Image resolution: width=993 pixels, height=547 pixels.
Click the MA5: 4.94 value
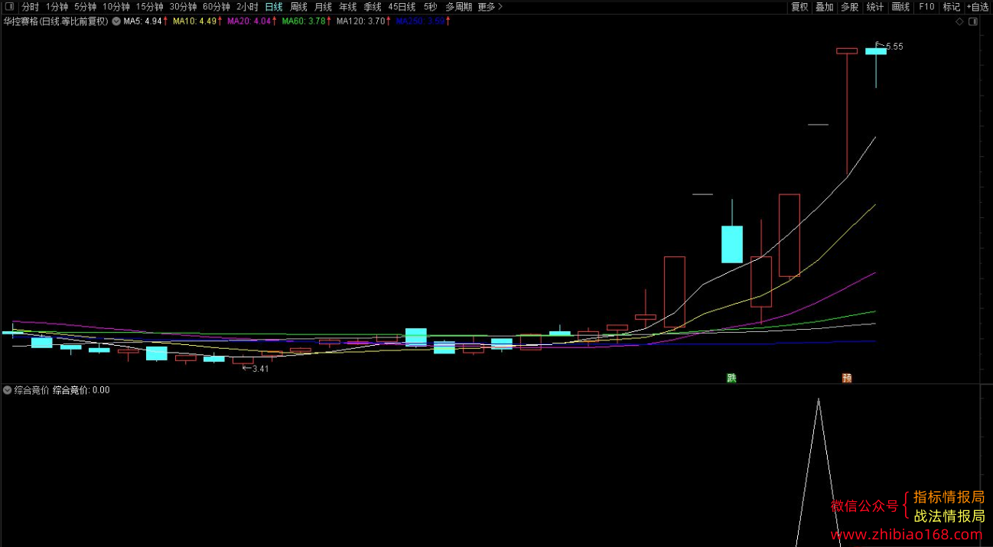142,21
